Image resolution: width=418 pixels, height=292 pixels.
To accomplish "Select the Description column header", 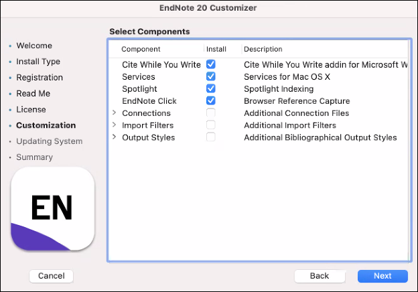I will [263, 49].
